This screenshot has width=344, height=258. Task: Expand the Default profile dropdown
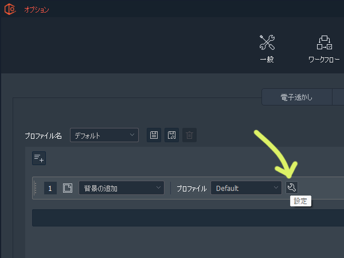coord(246,188)
